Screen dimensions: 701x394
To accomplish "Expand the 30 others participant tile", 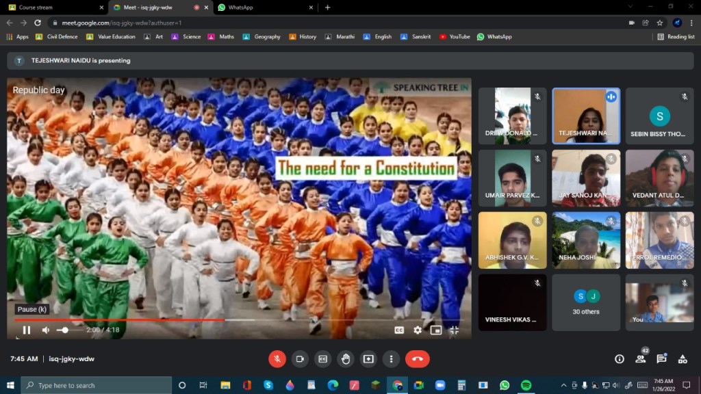I will 586,302.
